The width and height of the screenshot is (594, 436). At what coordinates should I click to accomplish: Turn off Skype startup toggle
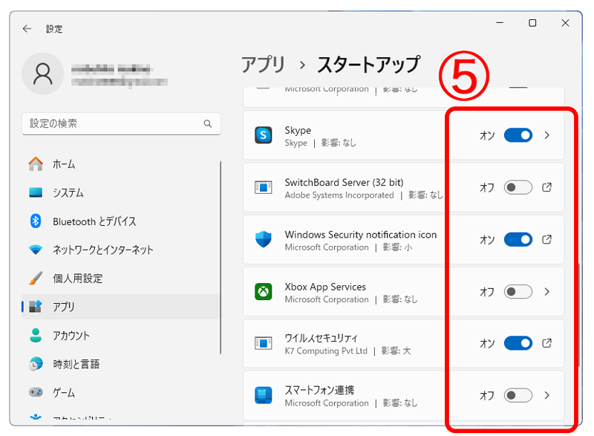pos(518,135)
